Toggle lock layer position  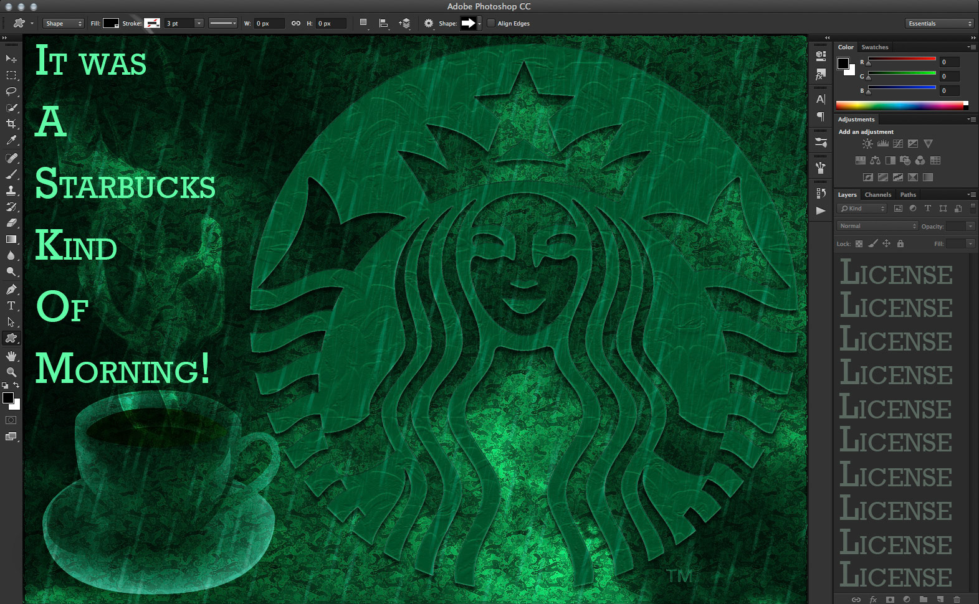coord(886,243)
